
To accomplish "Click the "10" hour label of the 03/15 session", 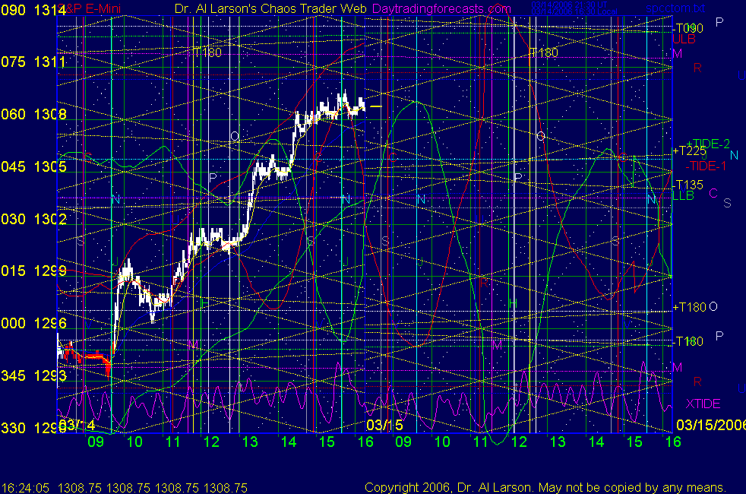I will pos(442,442).
